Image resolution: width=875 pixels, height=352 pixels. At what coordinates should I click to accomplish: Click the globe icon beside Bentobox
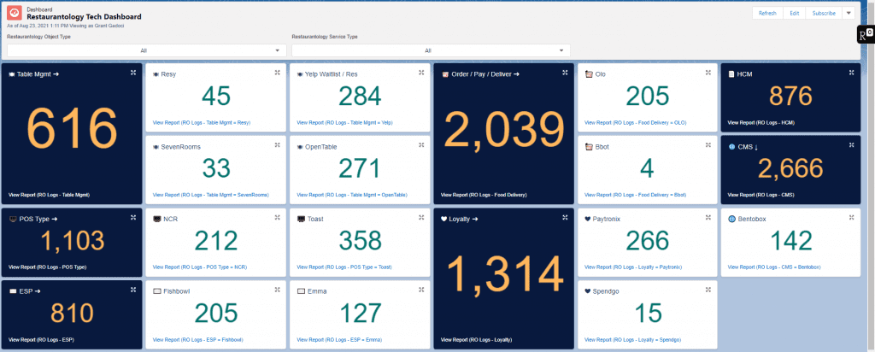[x=731, y=220]
